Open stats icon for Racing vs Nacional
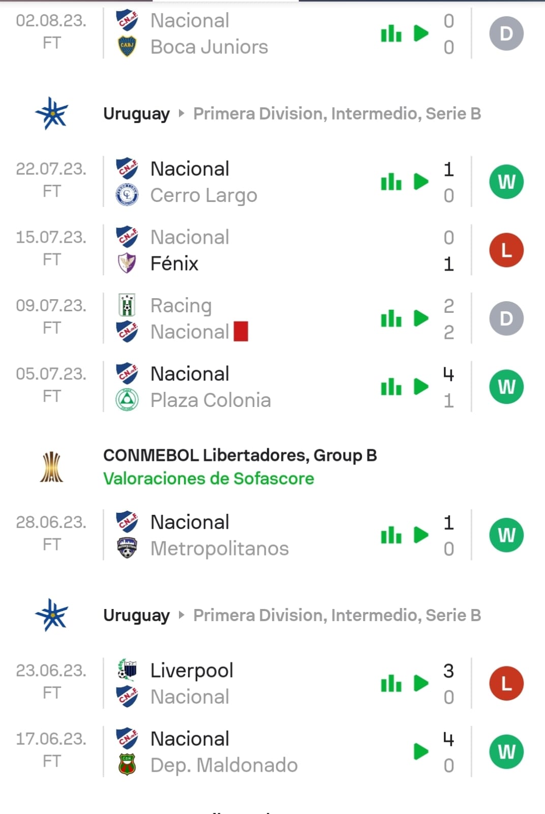Viewport: 545px width, 814px height. click(x=391, y=318)
